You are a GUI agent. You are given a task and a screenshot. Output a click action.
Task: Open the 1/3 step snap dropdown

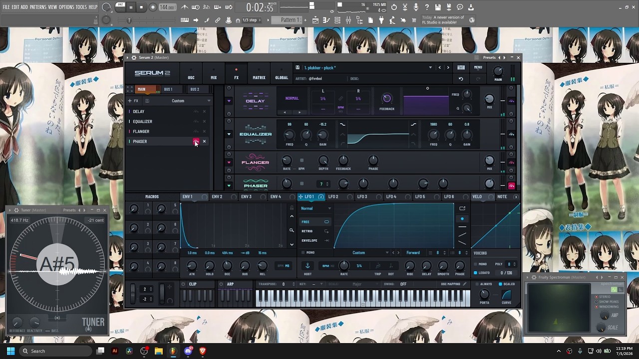[252, 20]
